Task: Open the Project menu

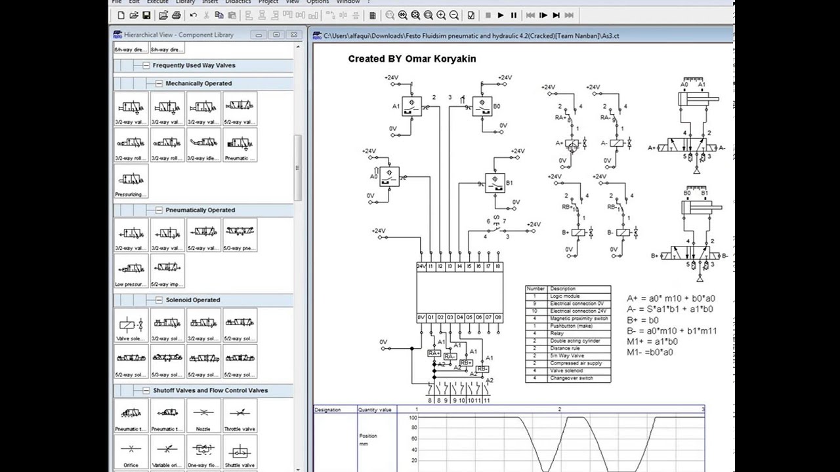Action: click(x=268, y=2)
